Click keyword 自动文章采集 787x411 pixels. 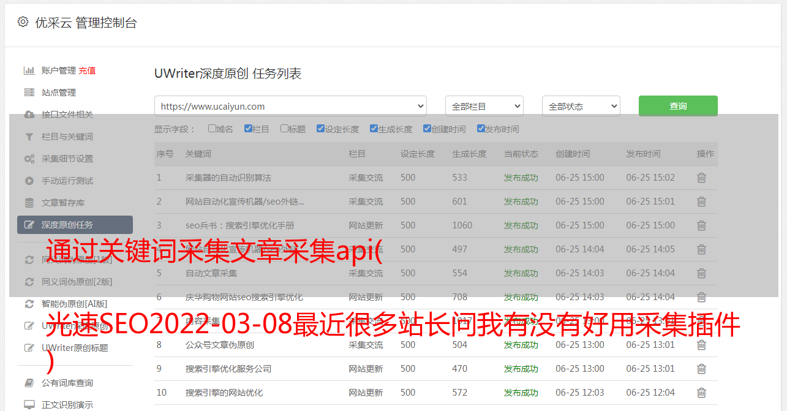(x=211, y=273)
